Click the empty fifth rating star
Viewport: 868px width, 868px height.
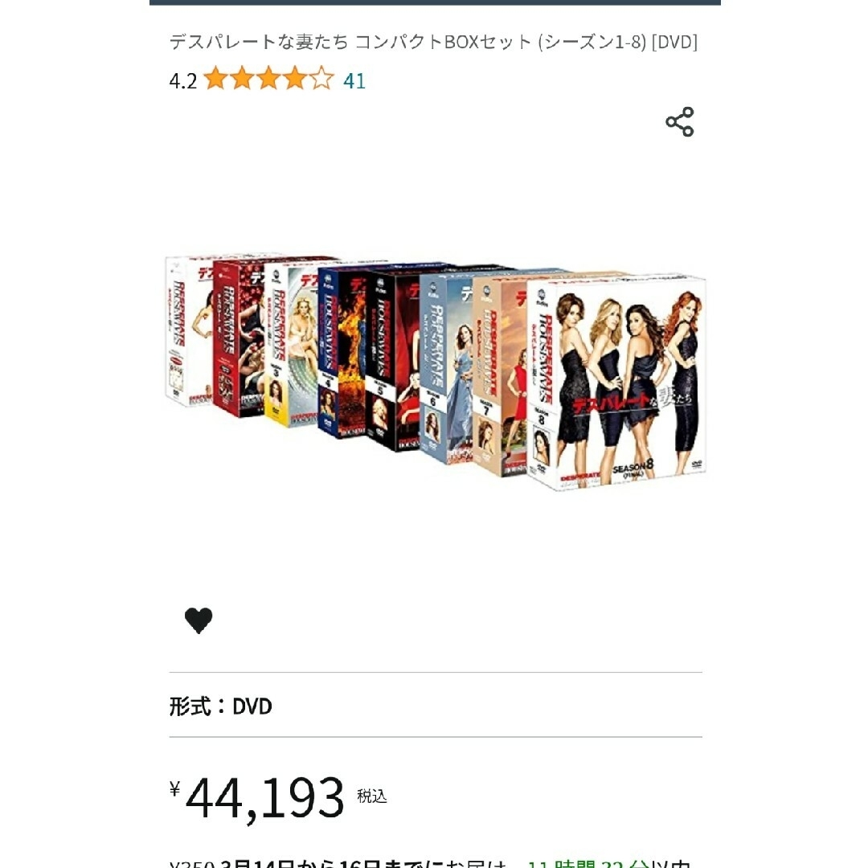(321, 79)
